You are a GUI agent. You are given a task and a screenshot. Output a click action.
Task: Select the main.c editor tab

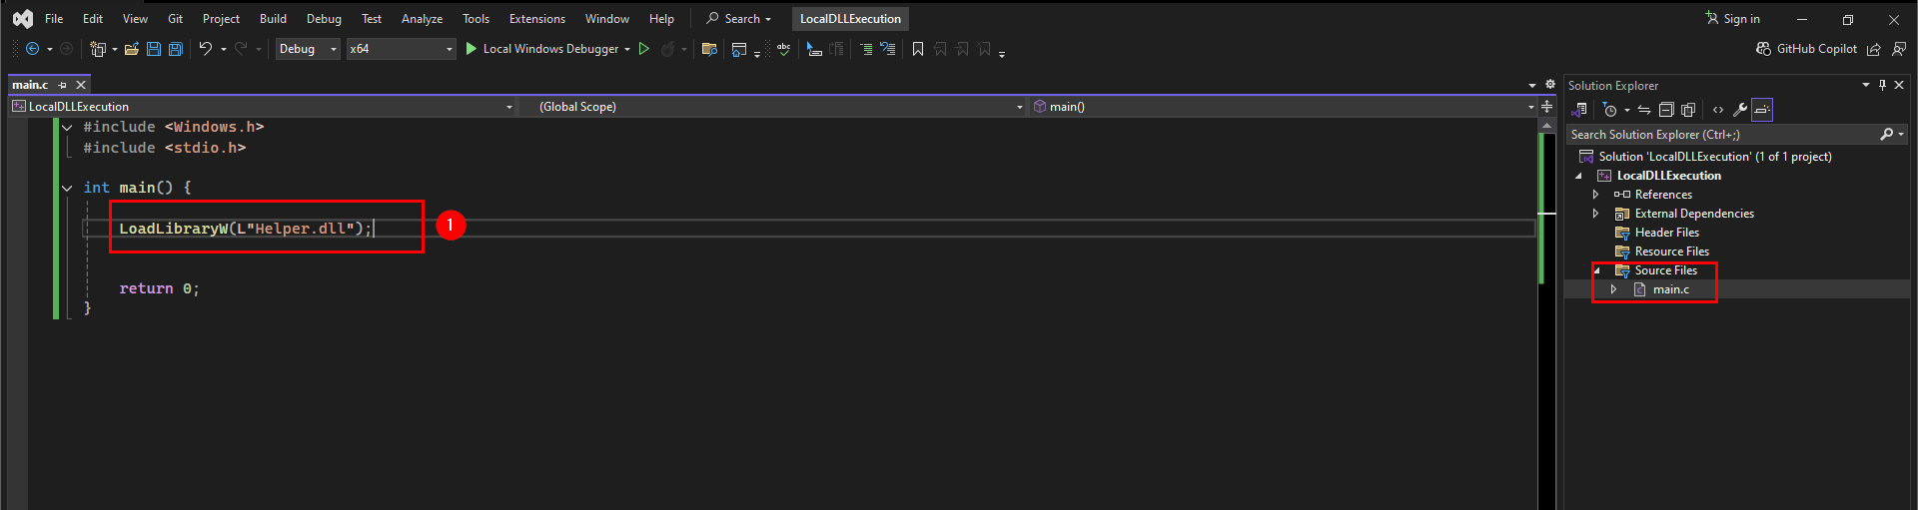[x=30, y=85]
